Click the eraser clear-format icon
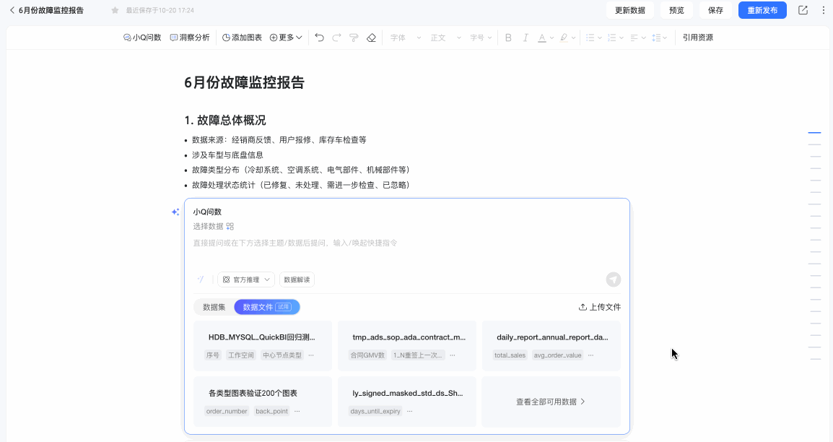 click(371, 37)
